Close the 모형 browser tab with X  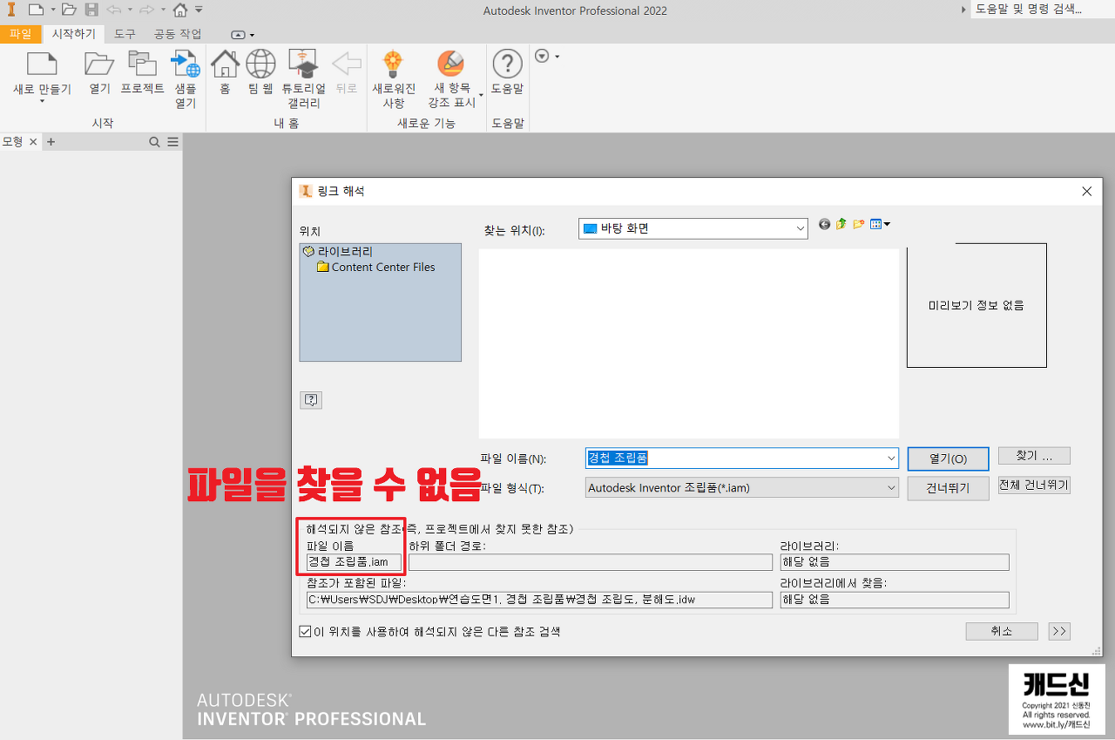[x=33, y=142]
